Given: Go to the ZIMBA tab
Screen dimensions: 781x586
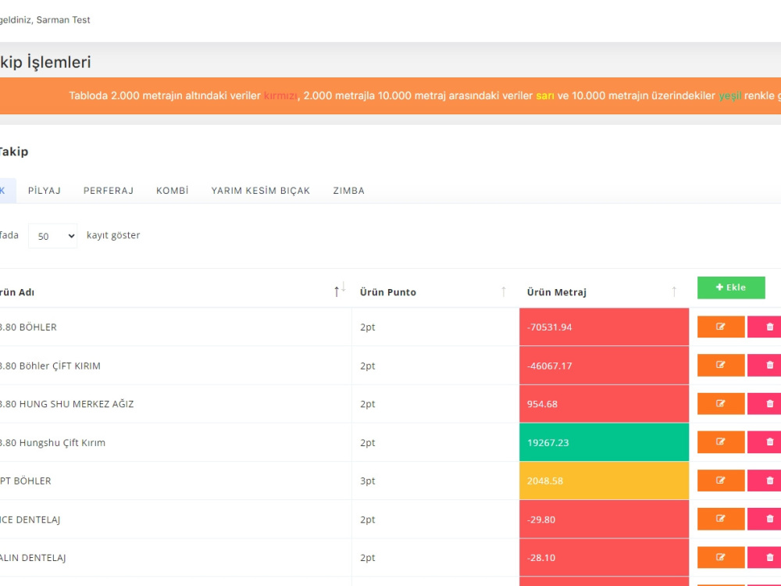Looking at the screenshot, I should 348,191.
